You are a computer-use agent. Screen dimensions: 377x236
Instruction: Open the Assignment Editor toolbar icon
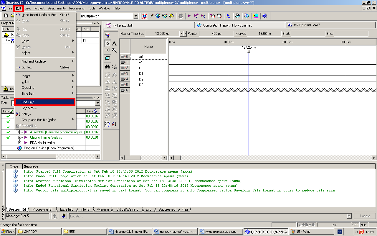158,16
